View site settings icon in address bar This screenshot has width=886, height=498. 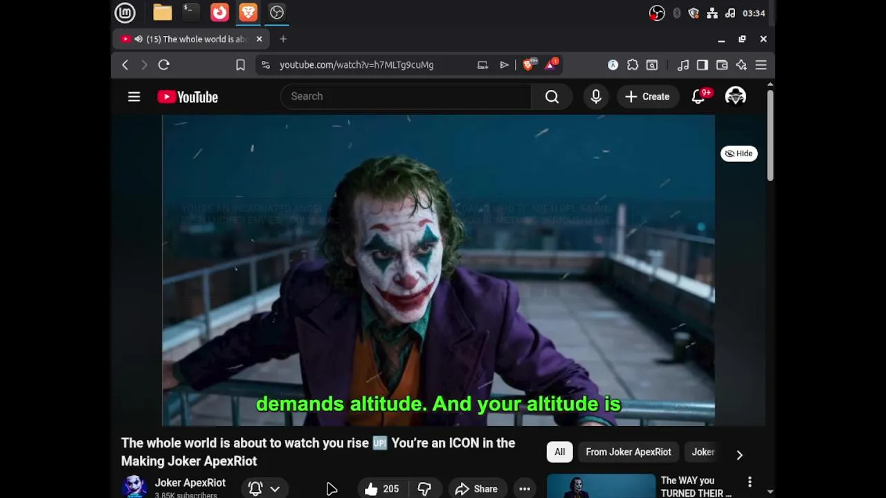click(x=265, y=65)
